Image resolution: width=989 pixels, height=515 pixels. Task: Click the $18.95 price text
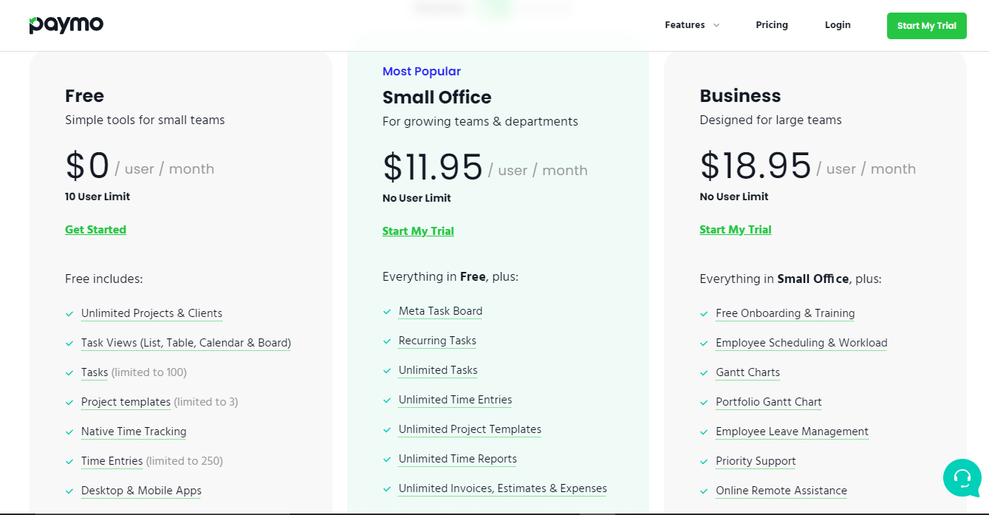tap(756, 166)
